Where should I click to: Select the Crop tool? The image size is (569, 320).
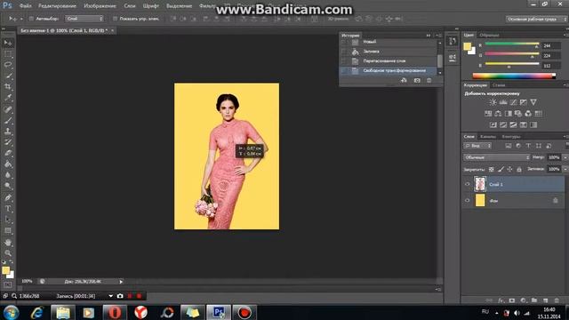[8, 87]
